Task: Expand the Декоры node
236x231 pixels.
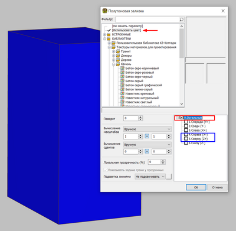Action: point(114,56)
